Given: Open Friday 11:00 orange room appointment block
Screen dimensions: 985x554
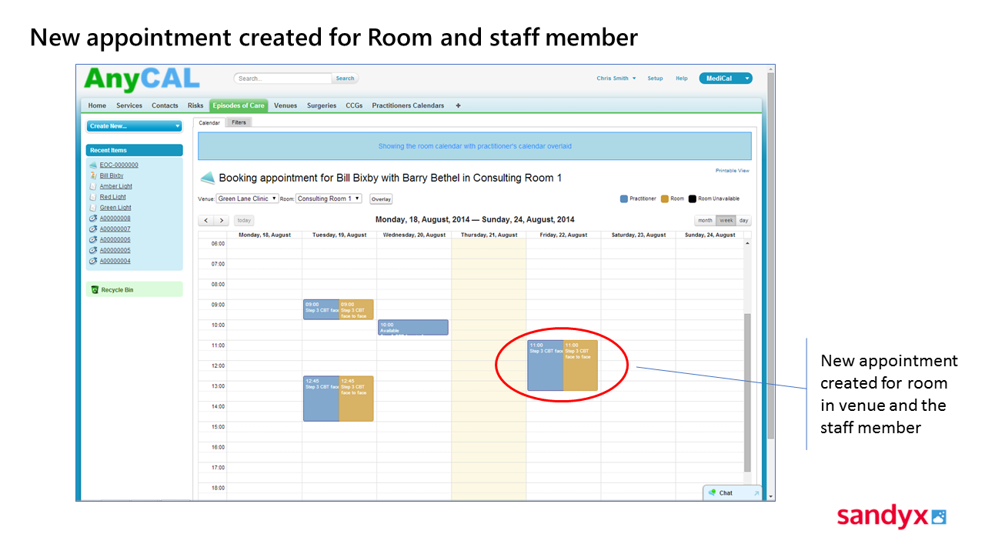Looking at the screenshot, I should (x=580, y=365).
